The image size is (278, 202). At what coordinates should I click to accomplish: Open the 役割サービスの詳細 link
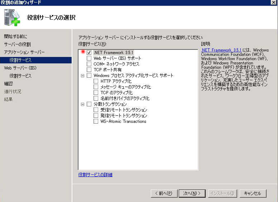[x=95, y=175]
